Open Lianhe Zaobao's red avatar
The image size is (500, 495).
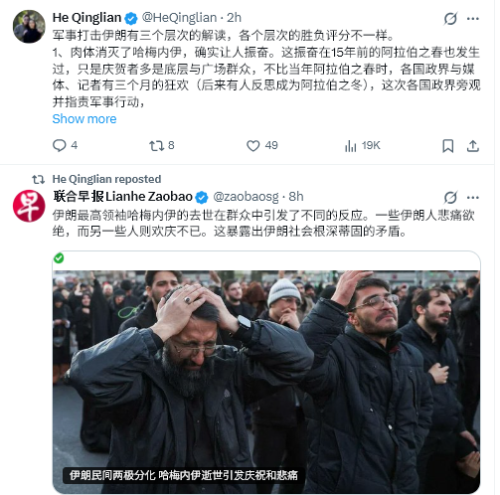coord(29,206)
